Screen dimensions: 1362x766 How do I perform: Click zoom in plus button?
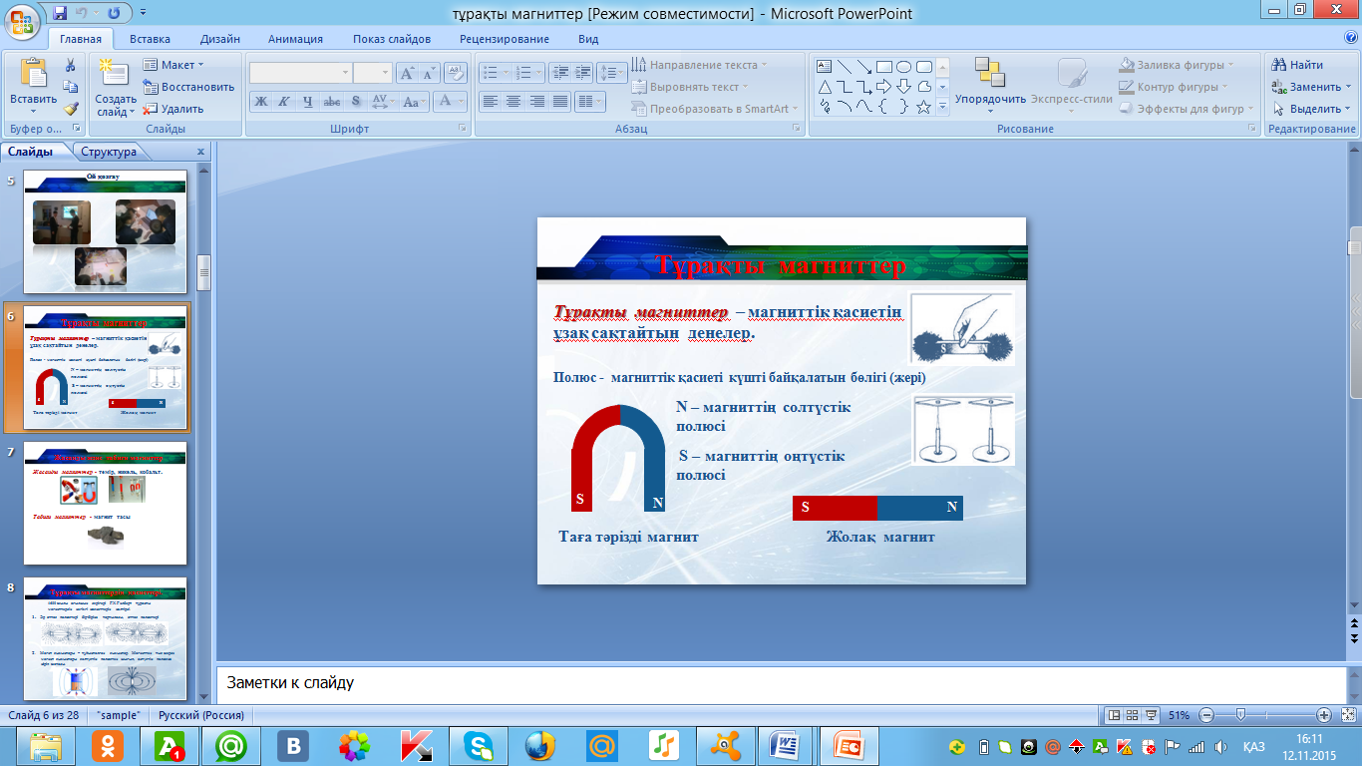1324,715
